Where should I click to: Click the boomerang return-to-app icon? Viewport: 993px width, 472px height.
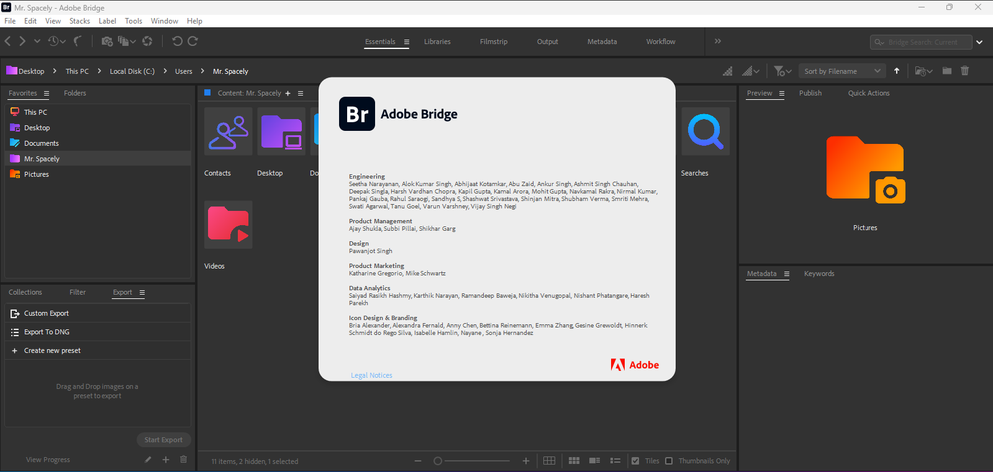pos(78,41)
